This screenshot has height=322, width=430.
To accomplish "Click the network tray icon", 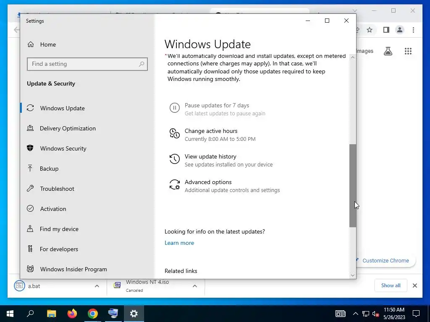I will point(366,314).
